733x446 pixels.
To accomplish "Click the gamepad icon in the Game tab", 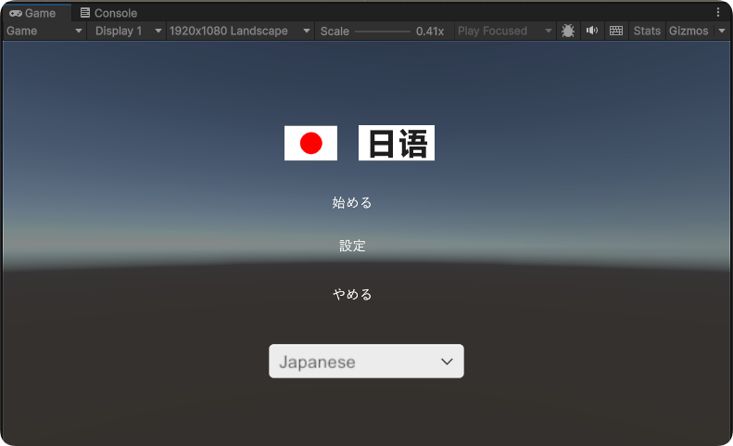I will 16,13.
